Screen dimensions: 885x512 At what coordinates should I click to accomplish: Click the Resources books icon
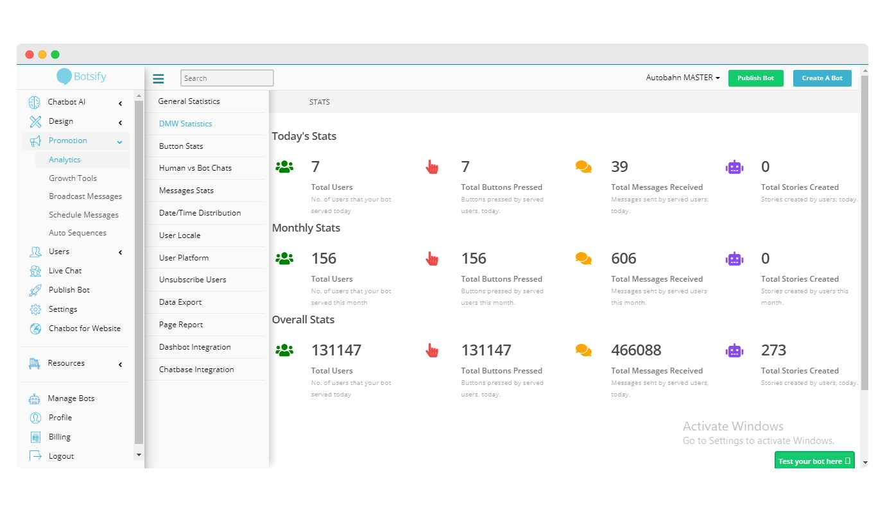[35, 364]
